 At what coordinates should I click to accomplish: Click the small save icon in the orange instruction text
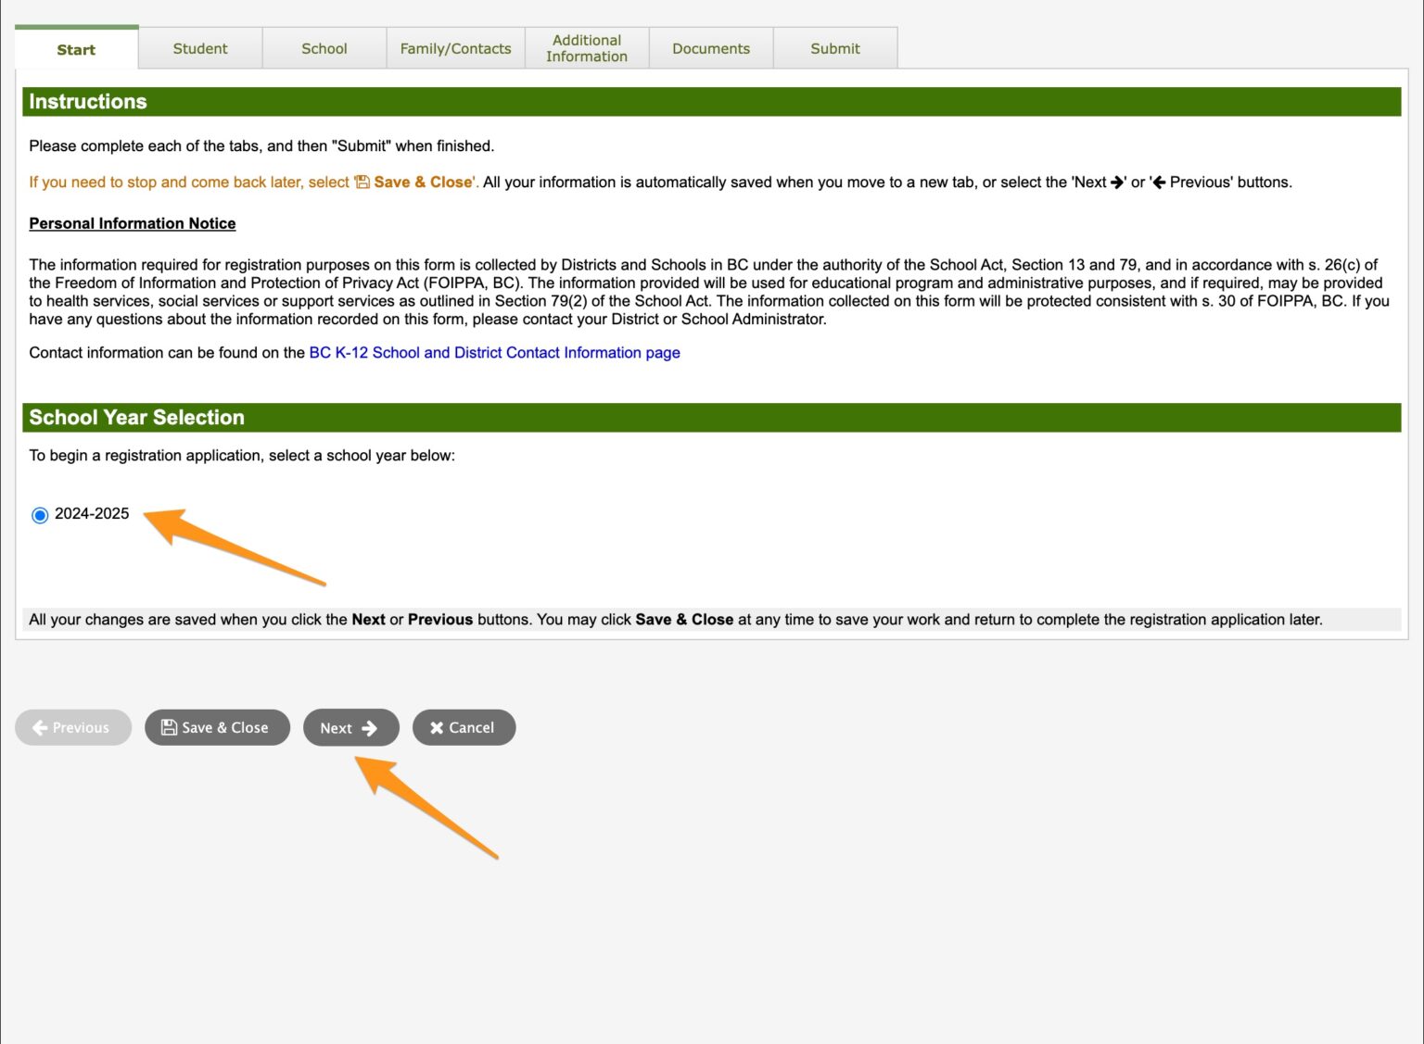coord(362,182)
